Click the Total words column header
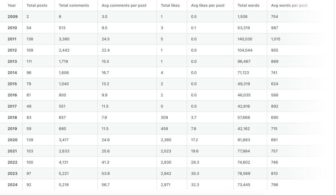Image resolution: width=336 pixels, height=195 pixels. pos(248,6)
